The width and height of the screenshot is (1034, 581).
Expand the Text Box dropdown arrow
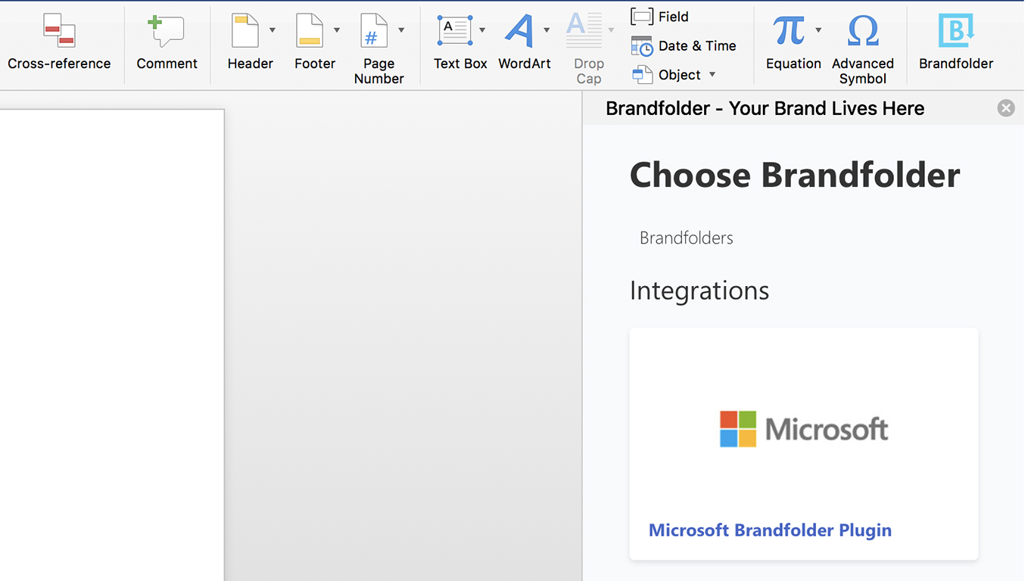(482, 30)
